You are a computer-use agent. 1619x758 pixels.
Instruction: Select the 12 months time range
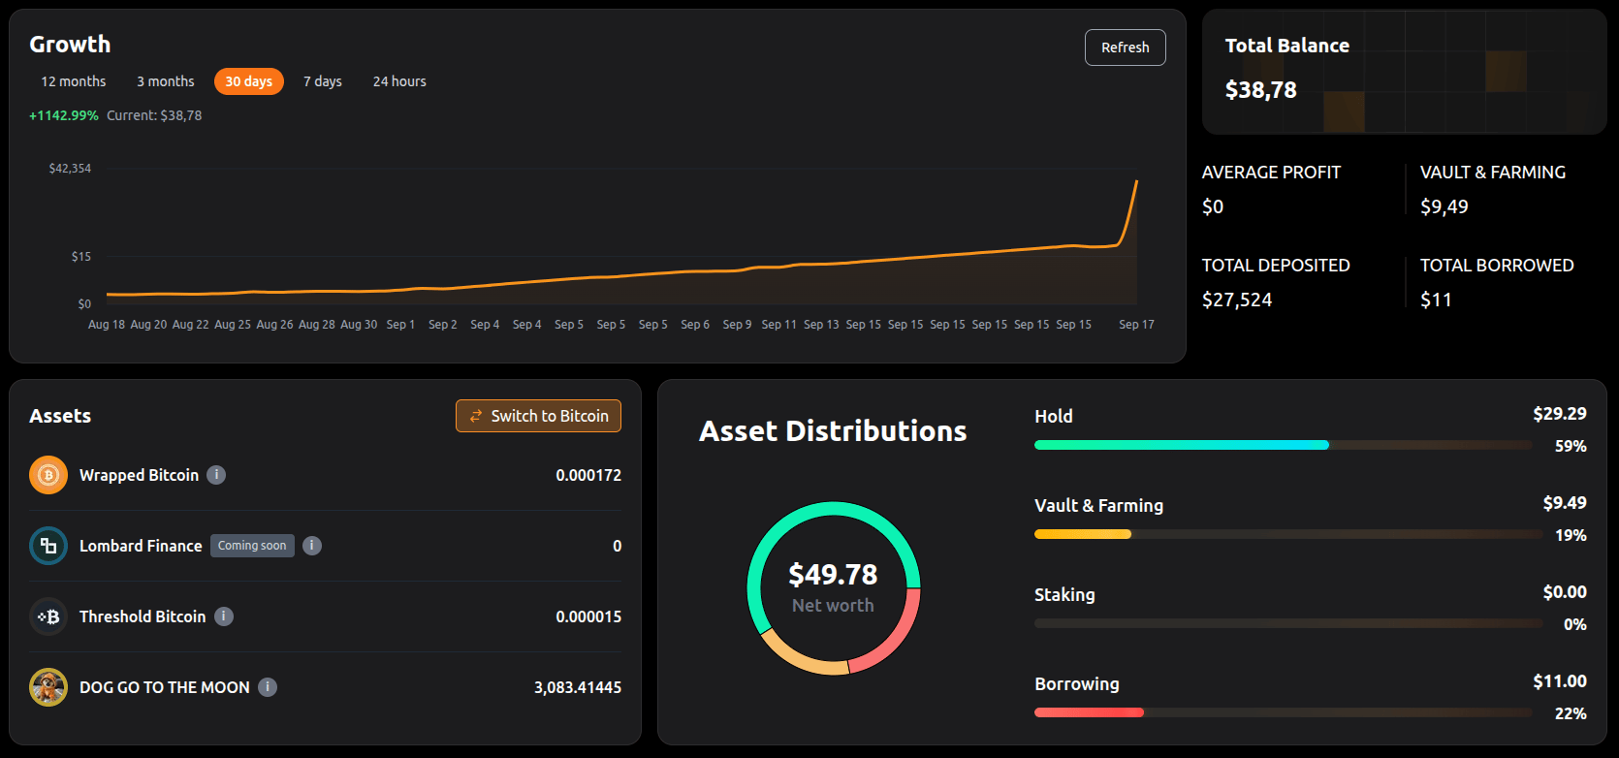coord(74,81)
